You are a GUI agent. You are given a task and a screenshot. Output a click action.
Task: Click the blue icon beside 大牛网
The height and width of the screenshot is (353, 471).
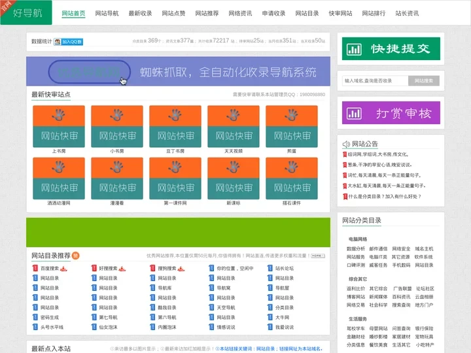pyautogui.click(x=270, y=317)
